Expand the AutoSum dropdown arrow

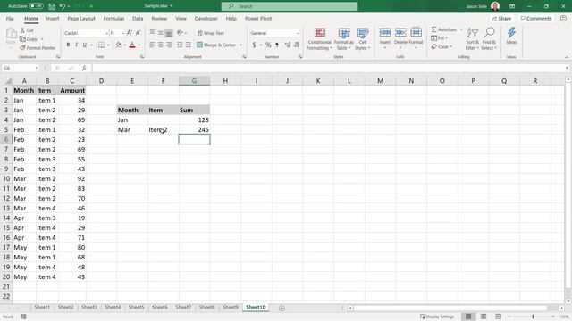click(x=461, y=29)
